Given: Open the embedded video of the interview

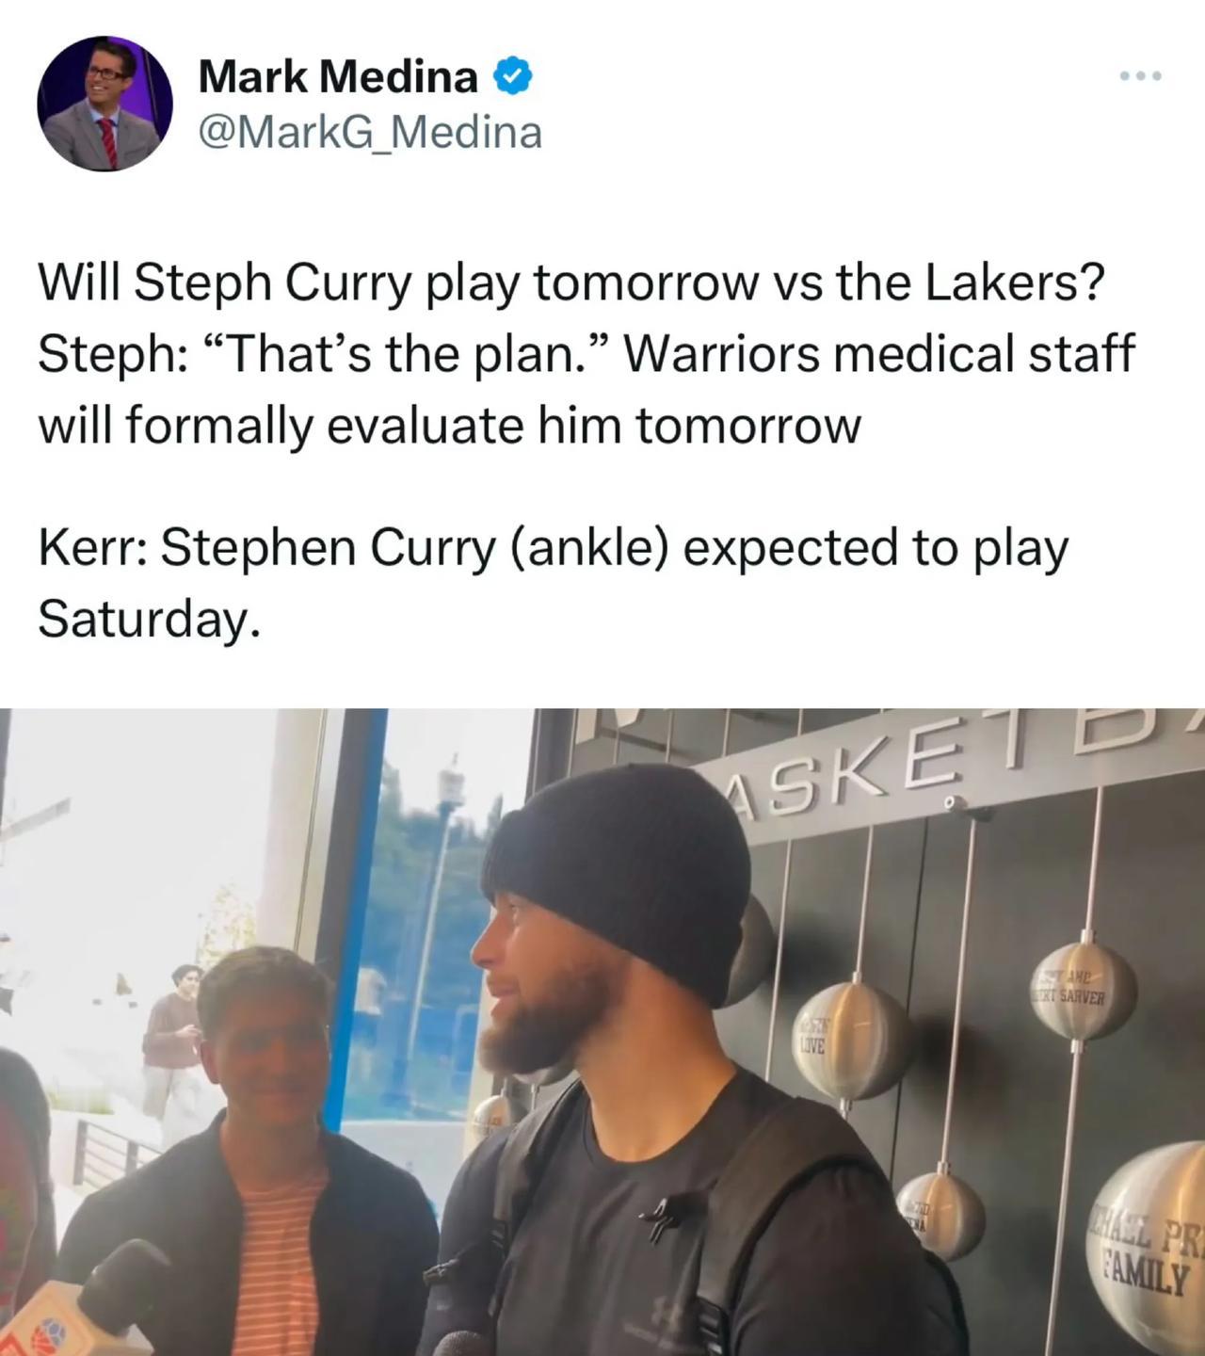Looking at the screenshot, I should tap(602, 1032).
